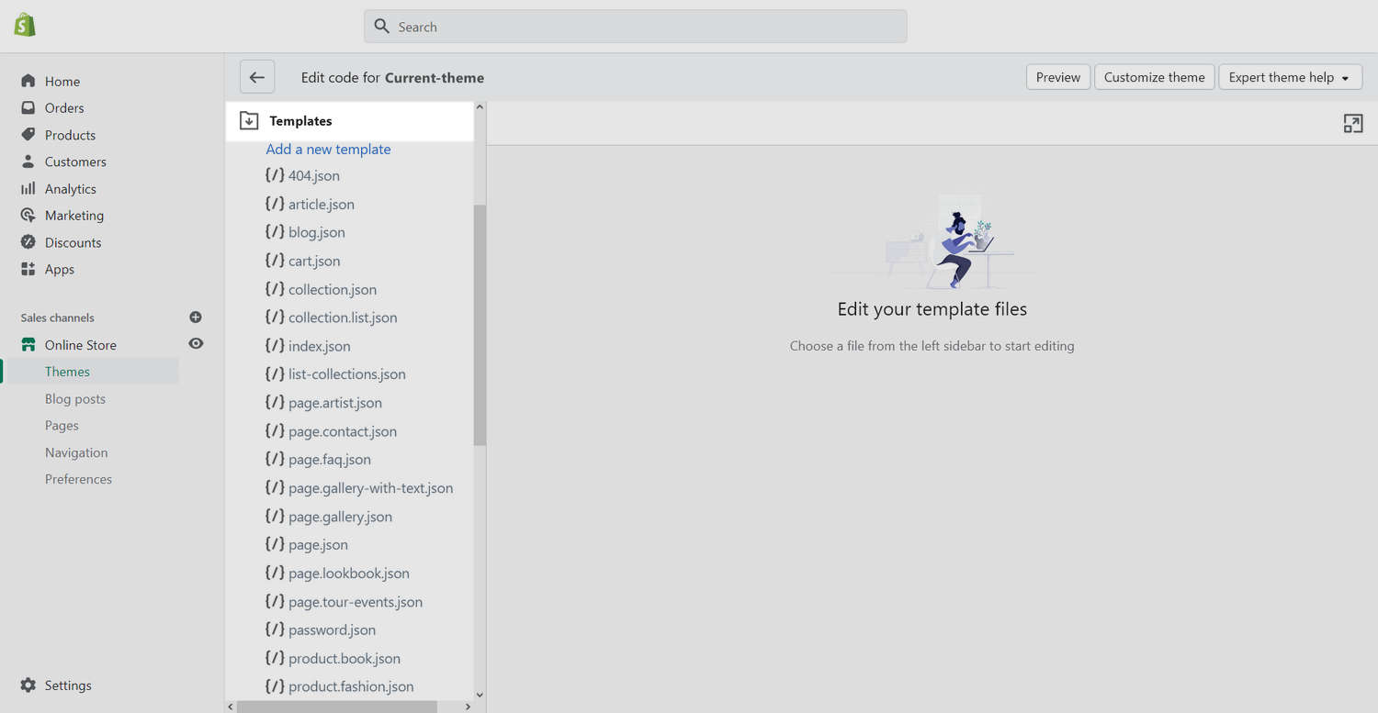The width and height of the screenshot is (1378, 713).
Task: Click the file icon beside product.book.json
Action: click(x=275, y=658)
